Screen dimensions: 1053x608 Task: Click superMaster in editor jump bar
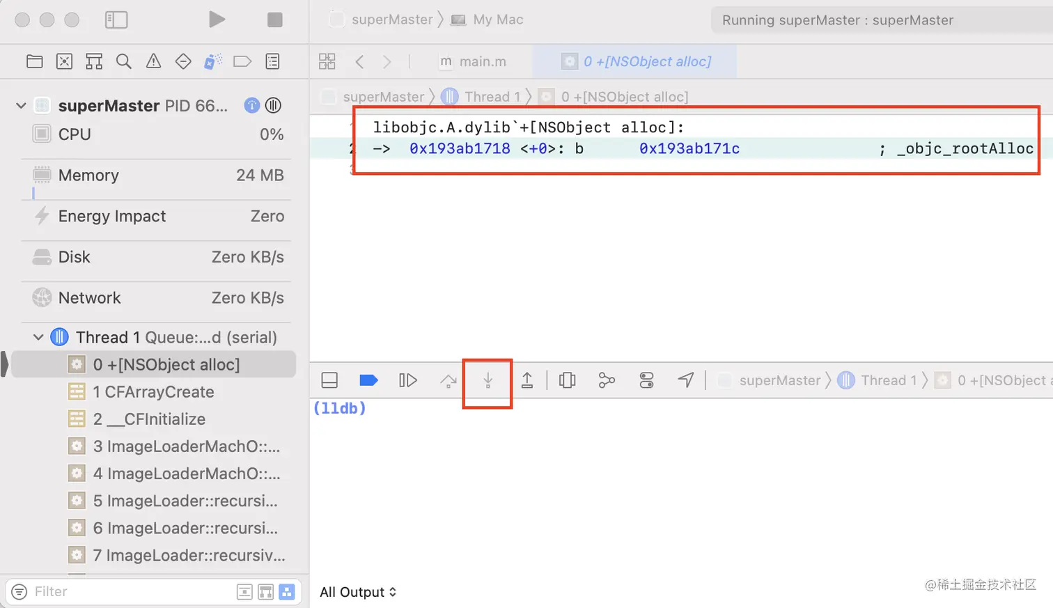[x=374, y=97]
